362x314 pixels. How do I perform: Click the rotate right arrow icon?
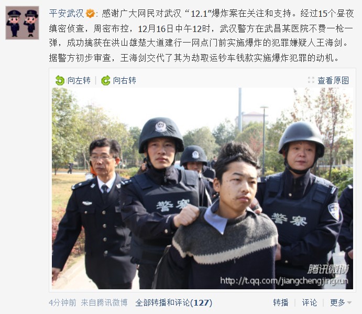pyautogui.click(x=106, y=80)
